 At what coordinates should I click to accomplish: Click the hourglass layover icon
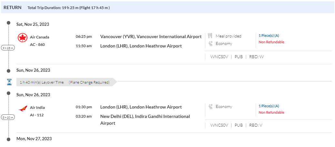[9, 82]
